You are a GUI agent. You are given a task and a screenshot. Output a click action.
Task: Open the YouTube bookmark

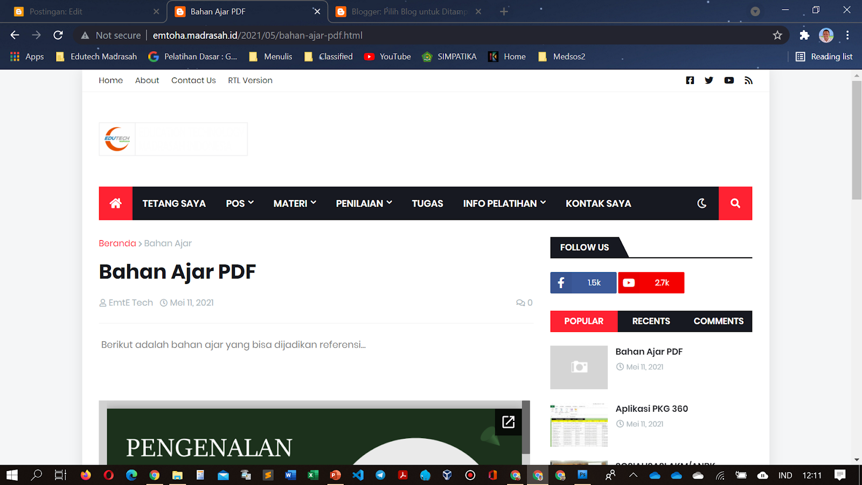(x=387, y=57)
